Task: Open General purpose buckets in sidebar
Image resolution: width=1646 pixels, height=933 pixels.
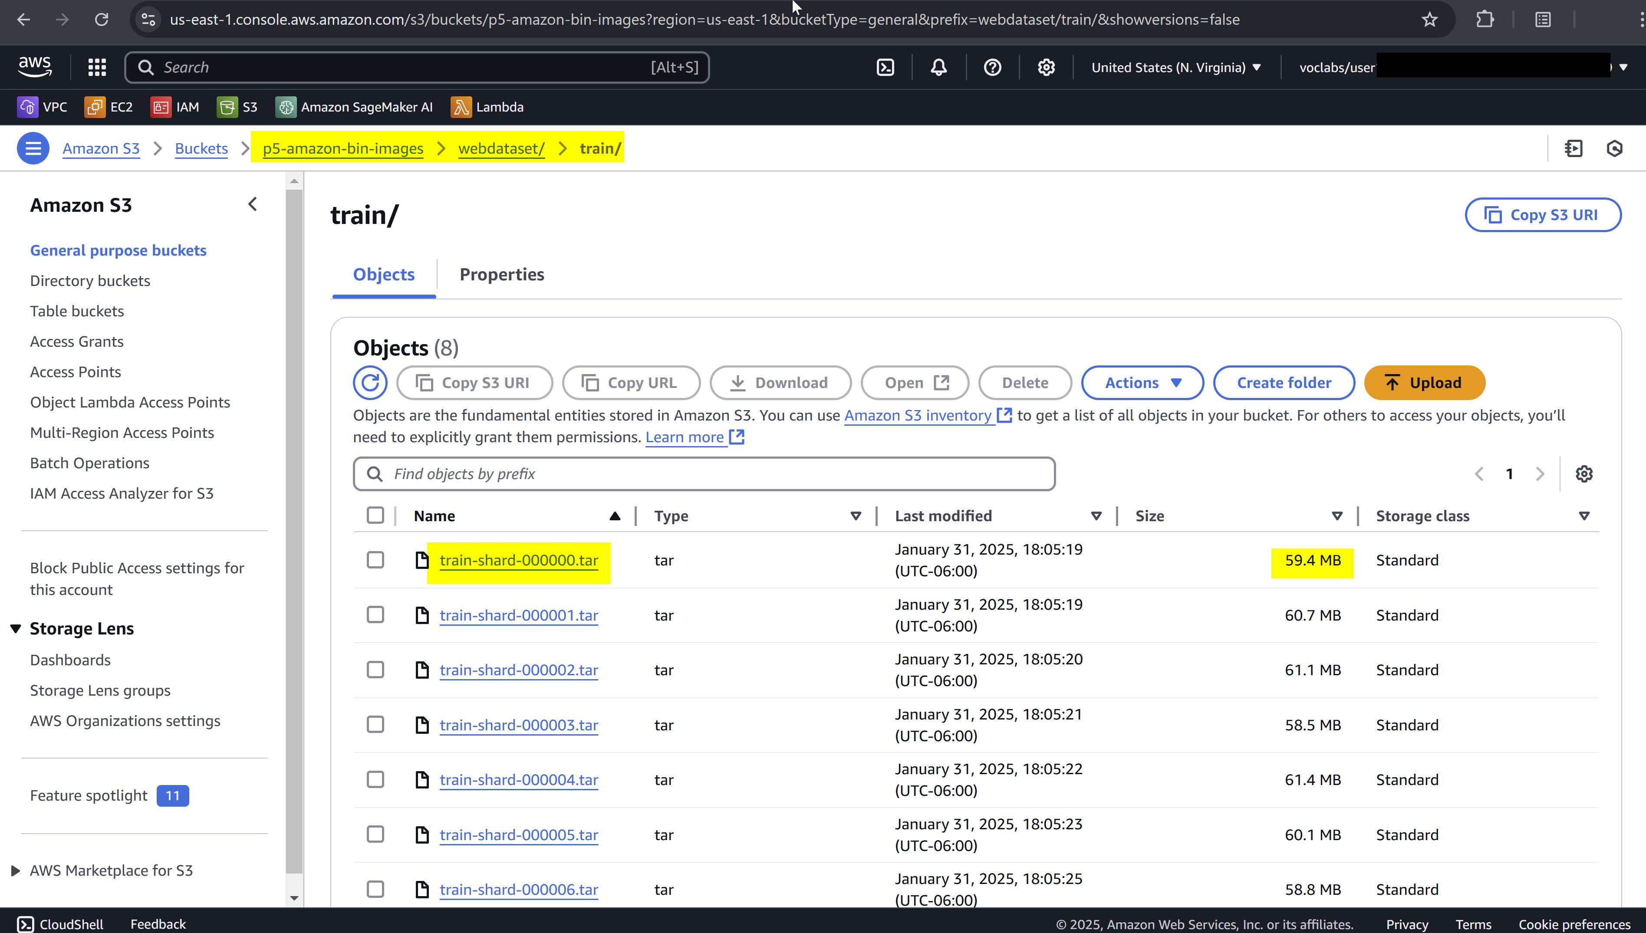Action: [x=118, y=250]
